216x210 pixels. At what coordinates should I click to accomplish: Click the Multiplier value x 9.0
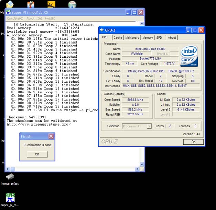coord(135,105)
